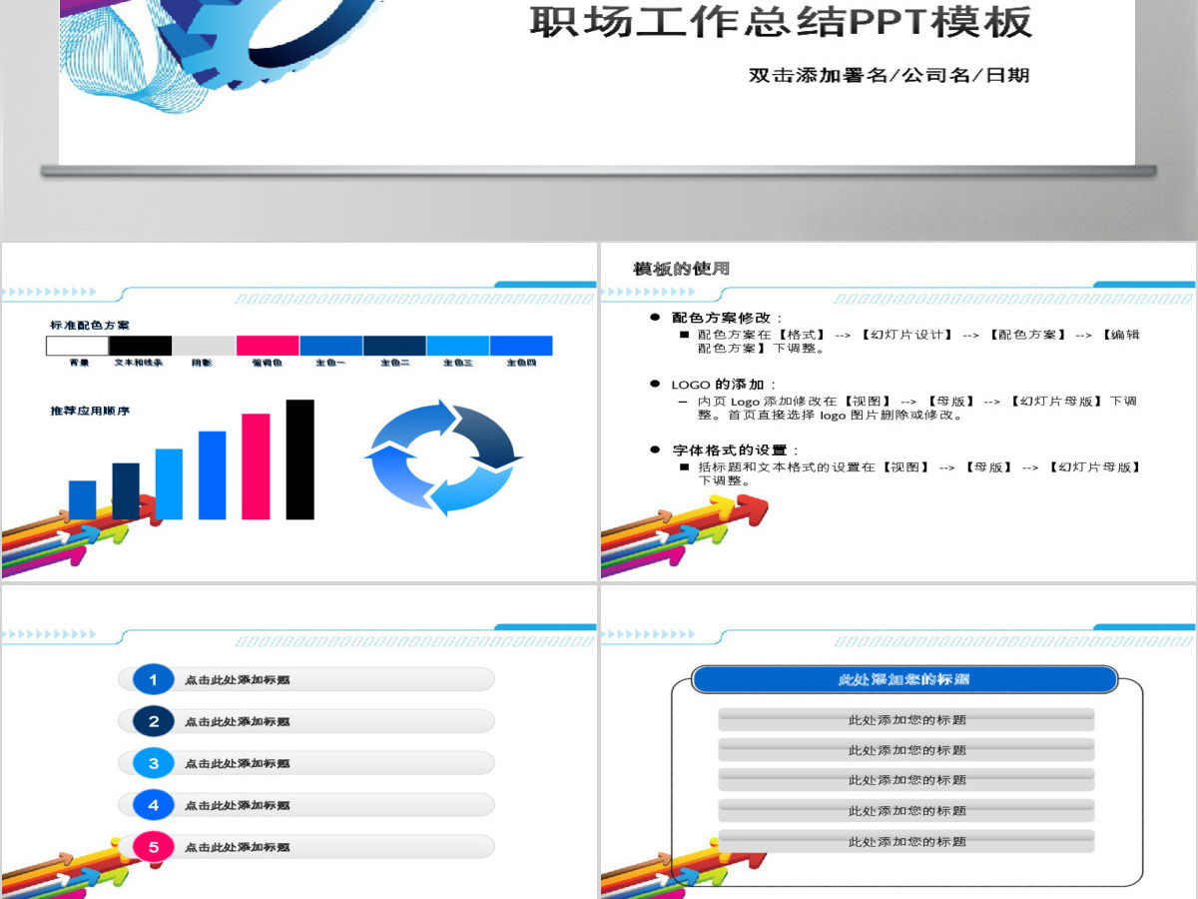Image resolution: width=1198 pixels, height=899 pixels.
Task: Click 点击此处添加标题 text beside circle 3
Action: (238, 764)
